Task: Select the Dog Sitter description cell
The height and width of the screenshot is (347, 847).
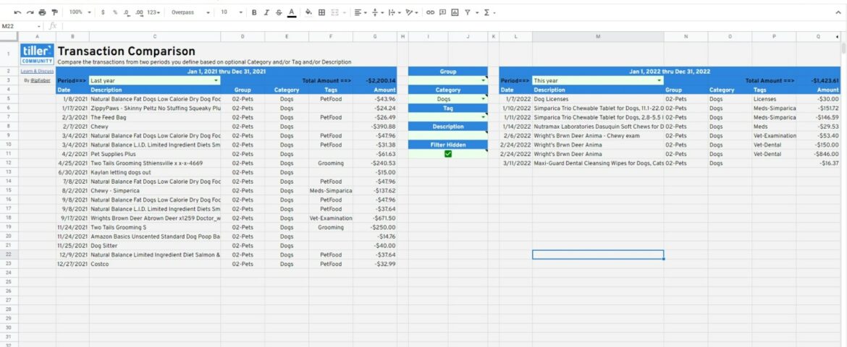Action: pyautogui.click(x=155, y=246)
